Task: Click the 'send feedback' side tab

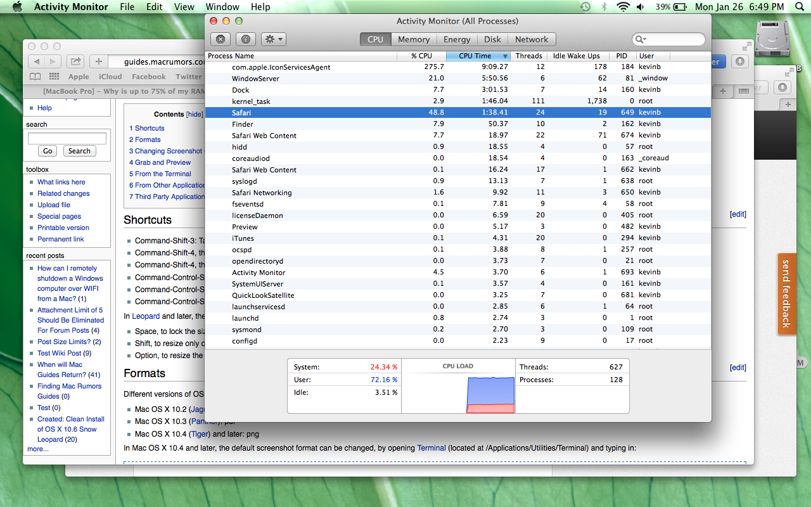Action: click(x=786, y=294)
